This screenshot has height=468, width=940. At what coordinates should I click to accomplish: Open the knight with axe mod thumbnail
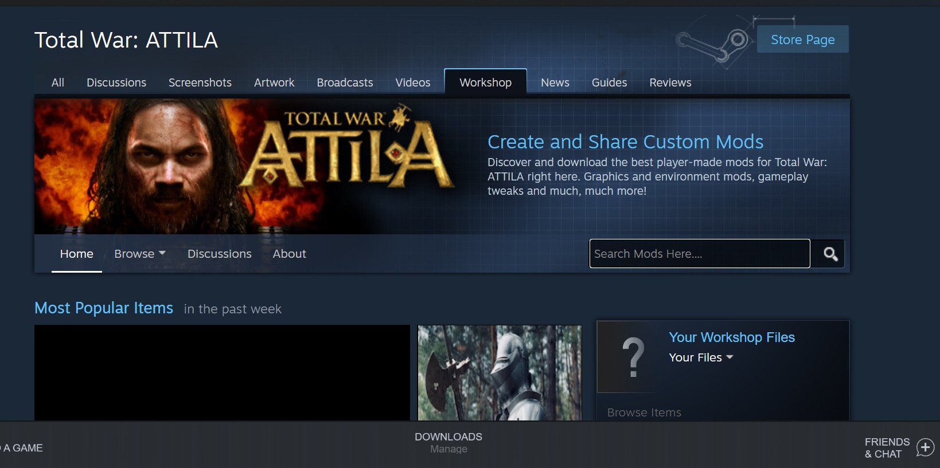[x=500, y=373]
